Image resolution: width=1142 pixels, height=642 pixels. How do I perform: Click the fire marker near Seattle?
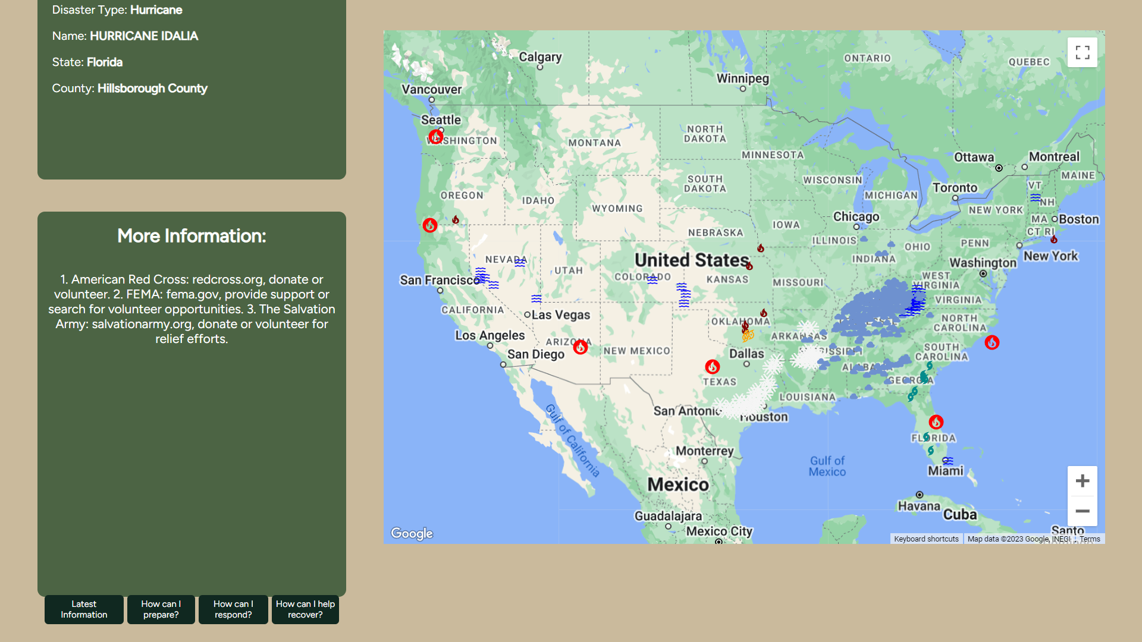(435, 137)
